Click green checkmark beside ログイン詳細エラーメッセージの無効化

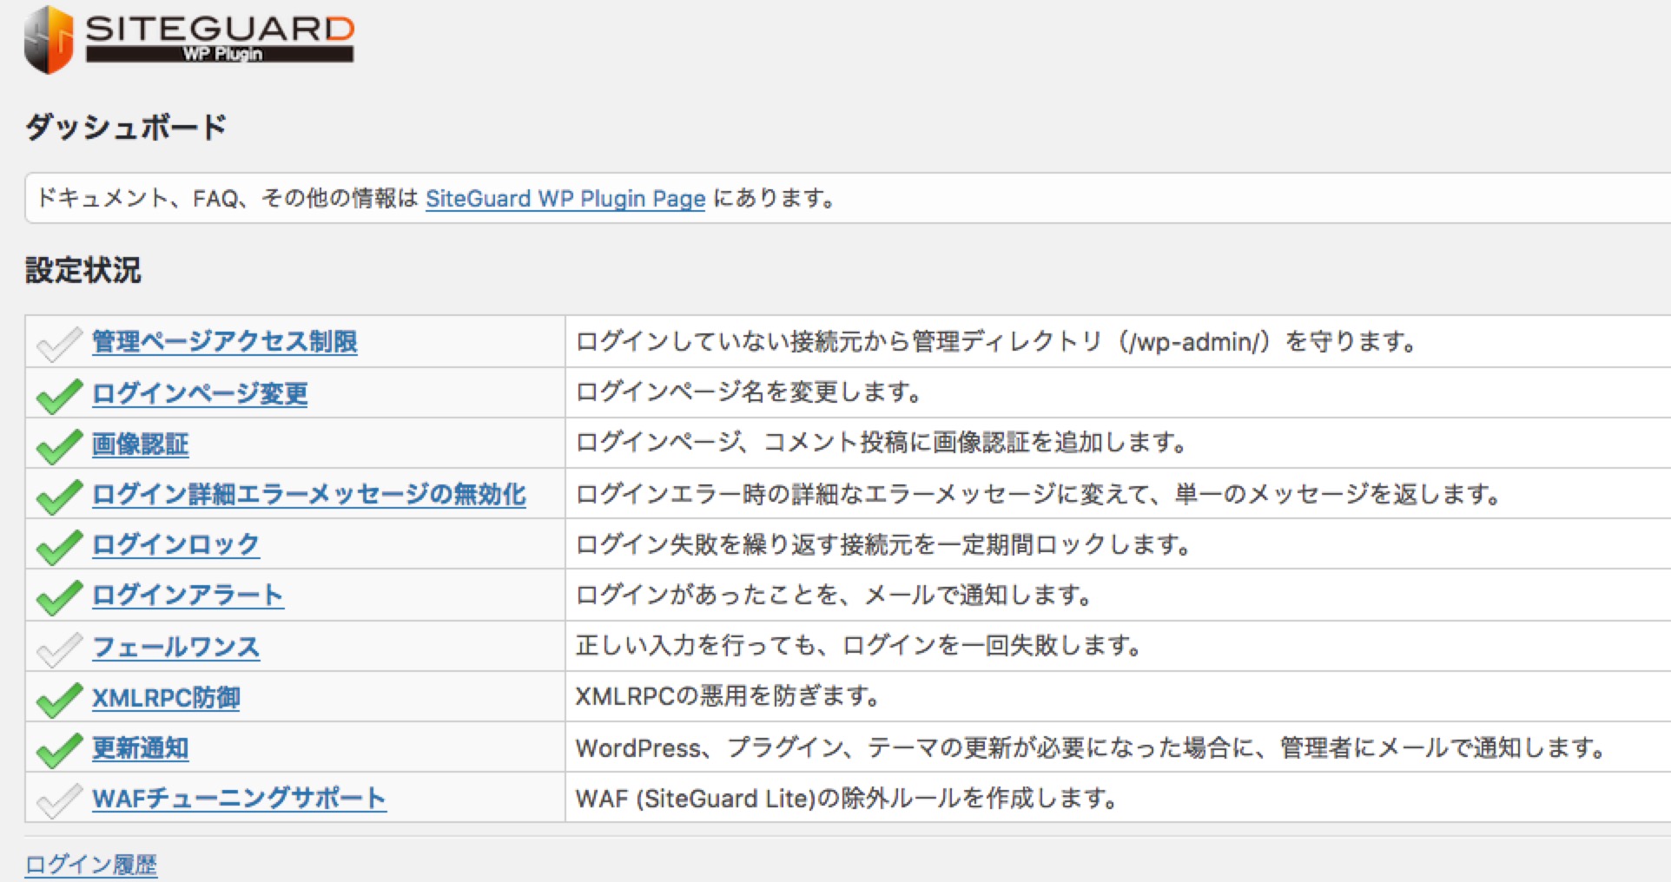pyautogui.click(x=59, y=497)
